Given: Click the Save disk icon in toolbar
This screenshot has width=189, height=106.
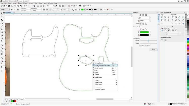Looking at the screenshot, I should [9, 6].
